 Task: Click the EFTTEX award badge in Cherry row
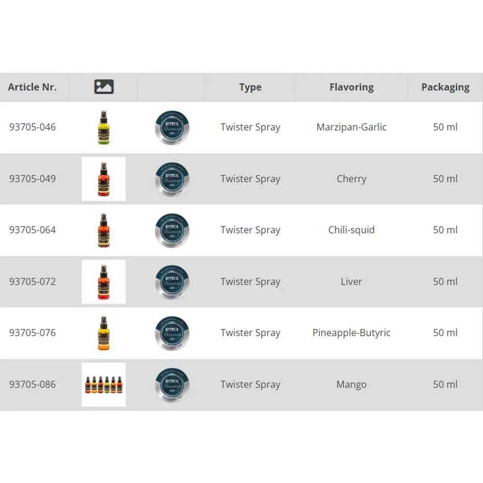[172, 179]
